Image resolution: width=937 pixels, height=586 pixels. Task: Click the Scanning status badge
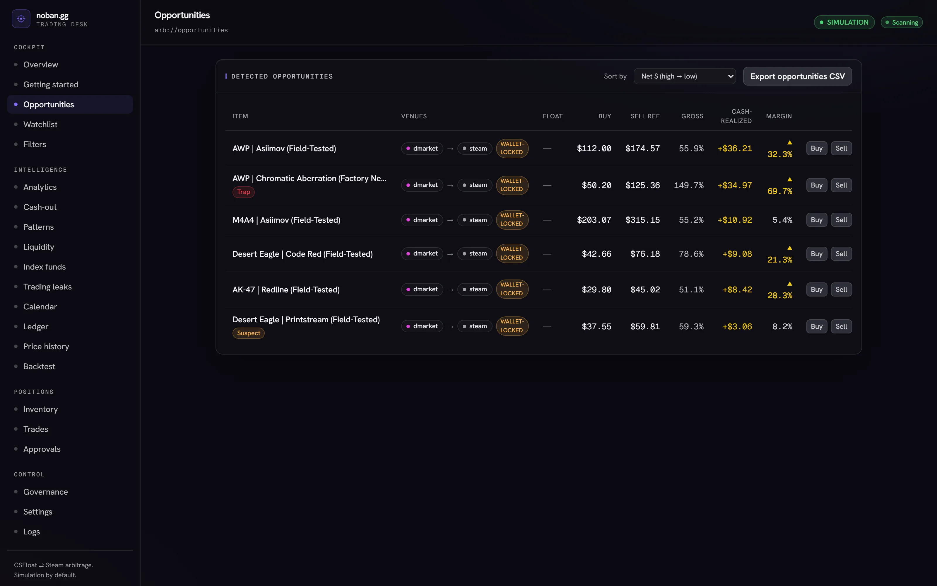[901, 23]
